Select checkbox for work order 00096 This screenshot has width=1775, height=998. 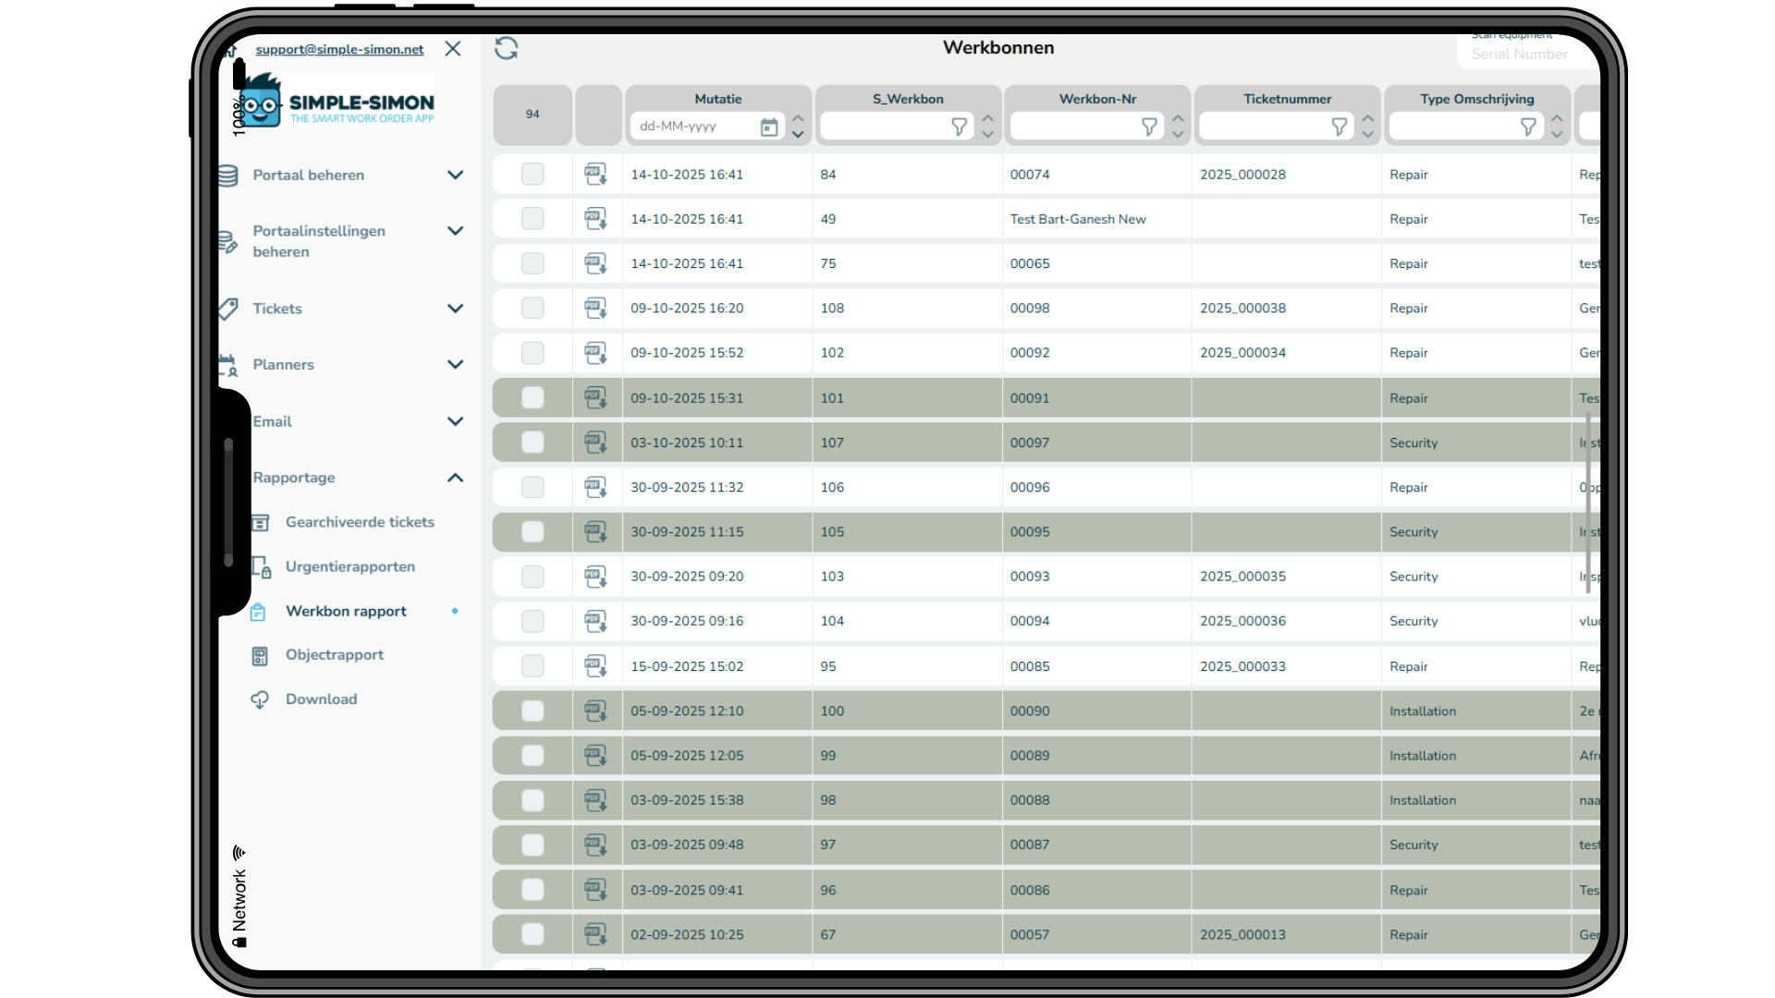pyautogui.click(x=532, y=487)
